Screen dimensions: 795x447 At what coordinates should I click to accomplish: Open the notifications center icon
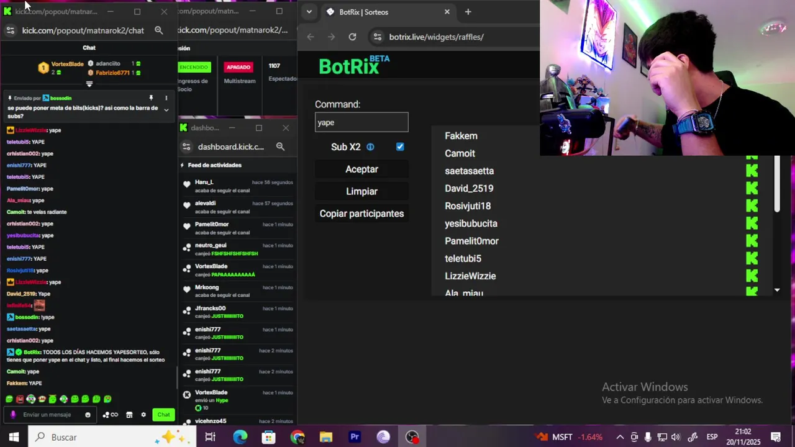click(775, 437)
